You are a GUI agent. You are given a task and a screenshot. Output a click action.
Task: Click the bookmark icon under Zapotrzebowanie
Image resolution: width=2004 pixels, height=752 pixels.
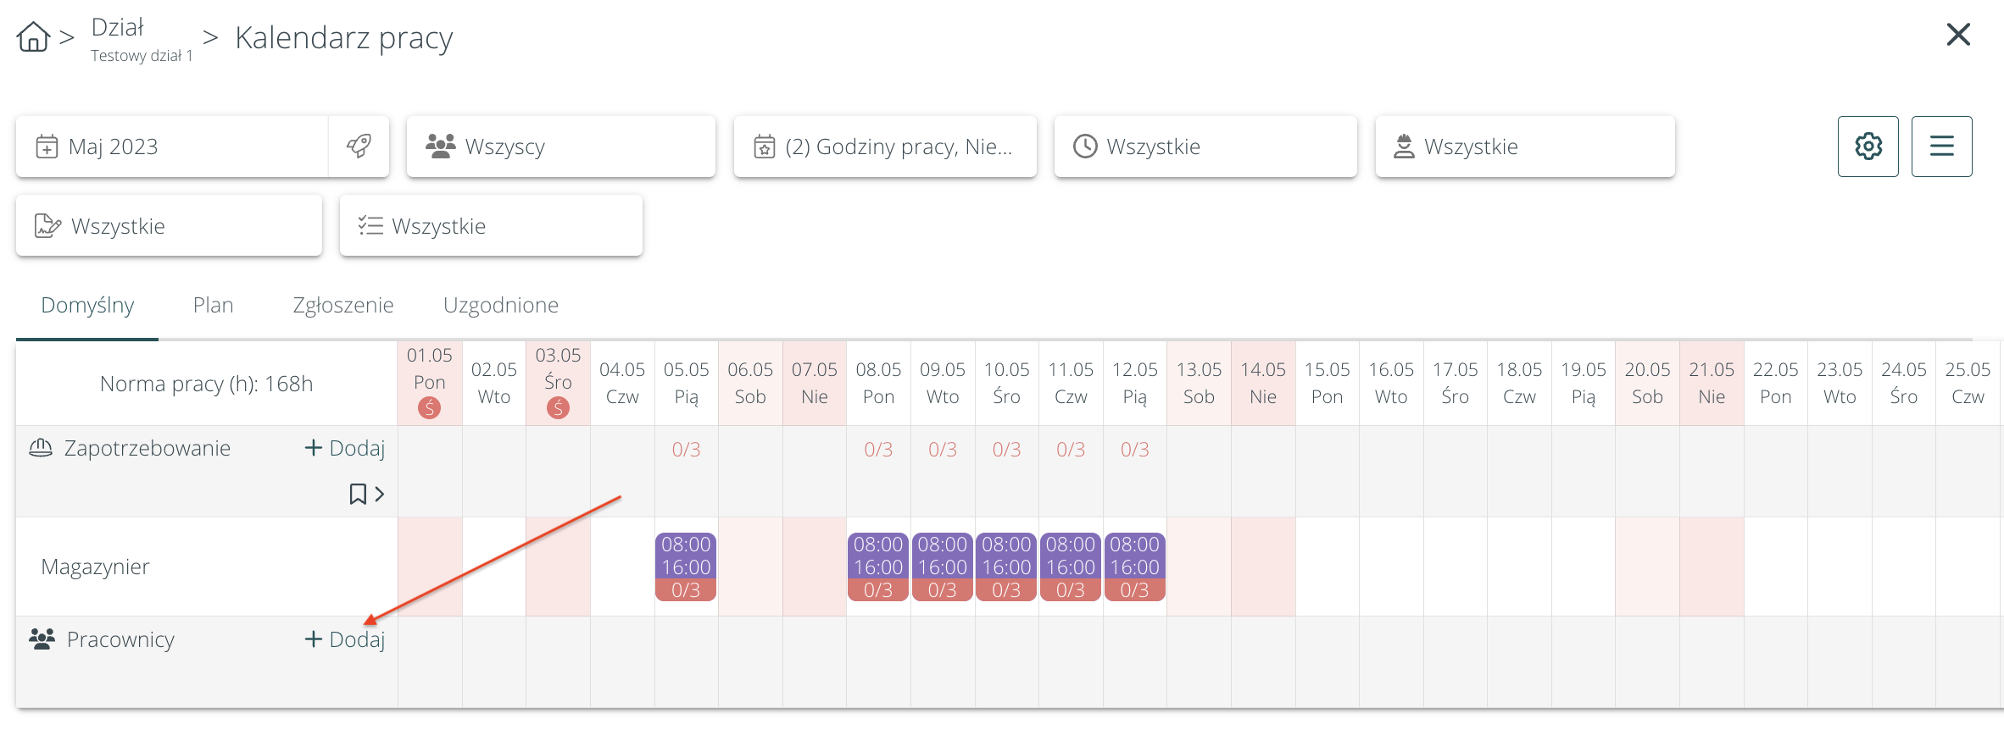(358, 494)
